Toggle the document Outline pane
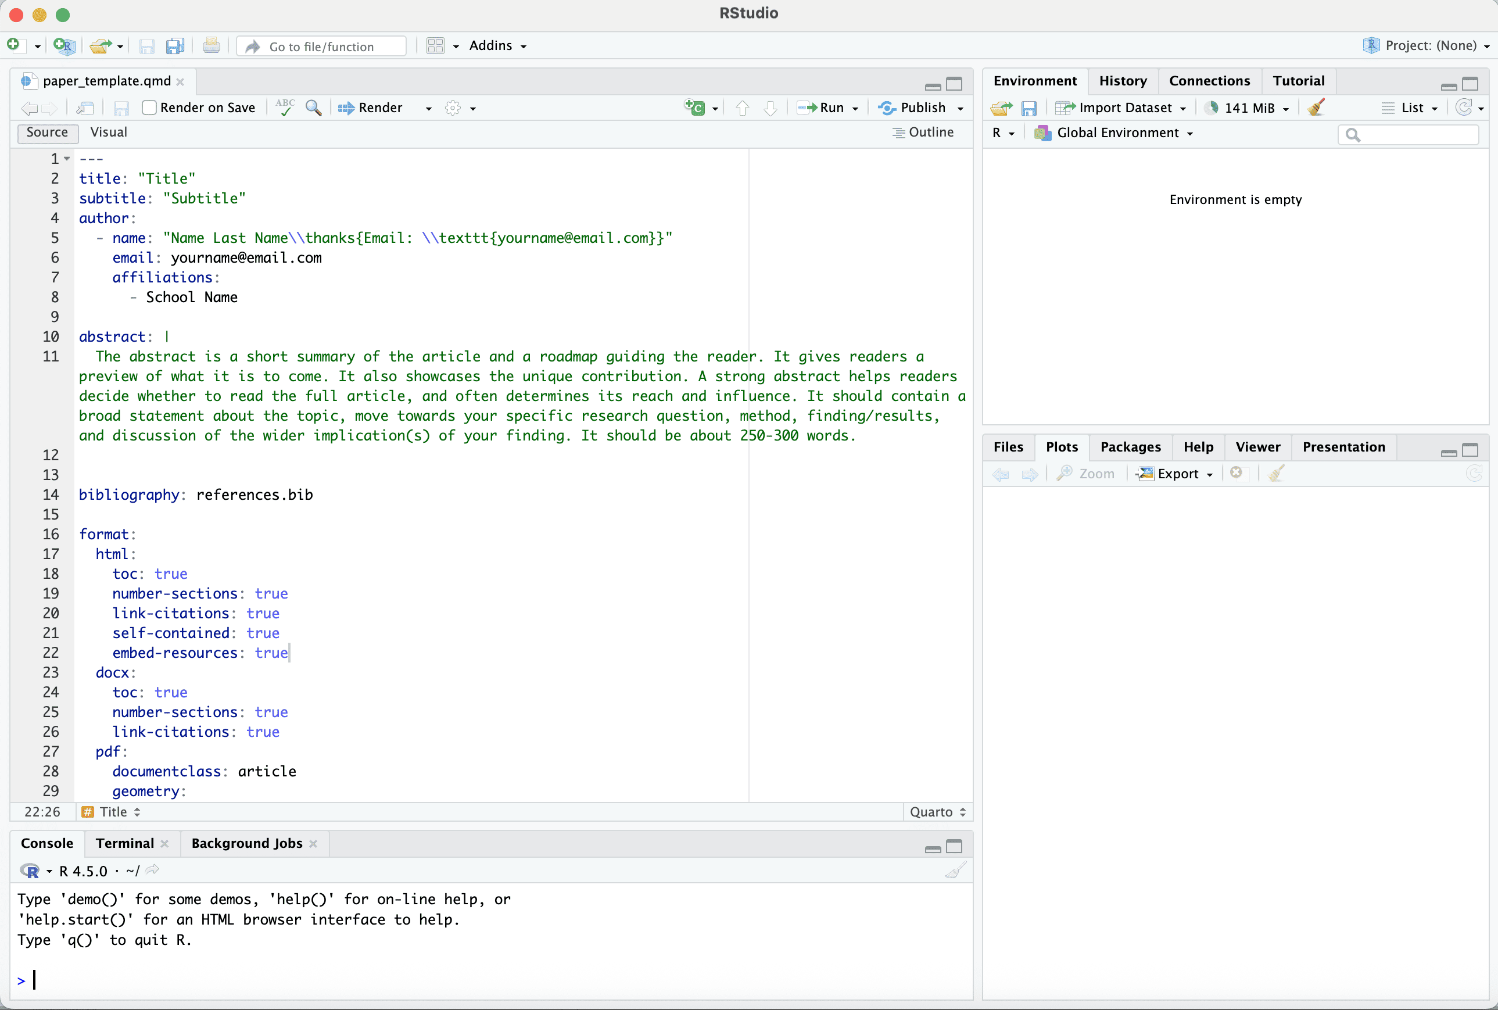1498x1010 pixels. tap(923, 132)
